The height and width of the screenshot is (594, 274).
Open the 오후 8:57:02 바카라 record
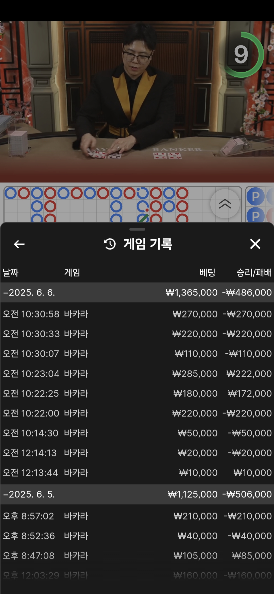tap(137, 516)
